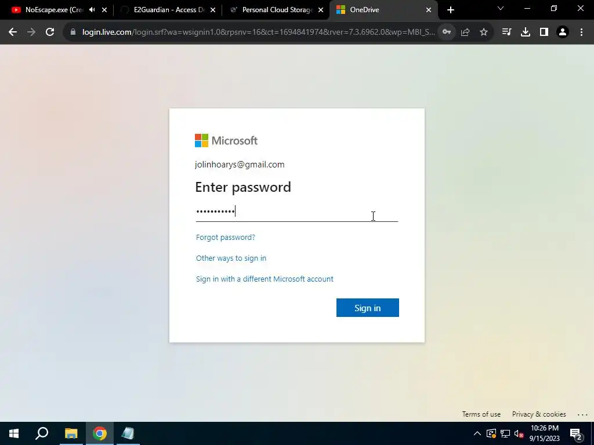Open the clock and date
Screen dimensions: 594x445
[544, 433]
